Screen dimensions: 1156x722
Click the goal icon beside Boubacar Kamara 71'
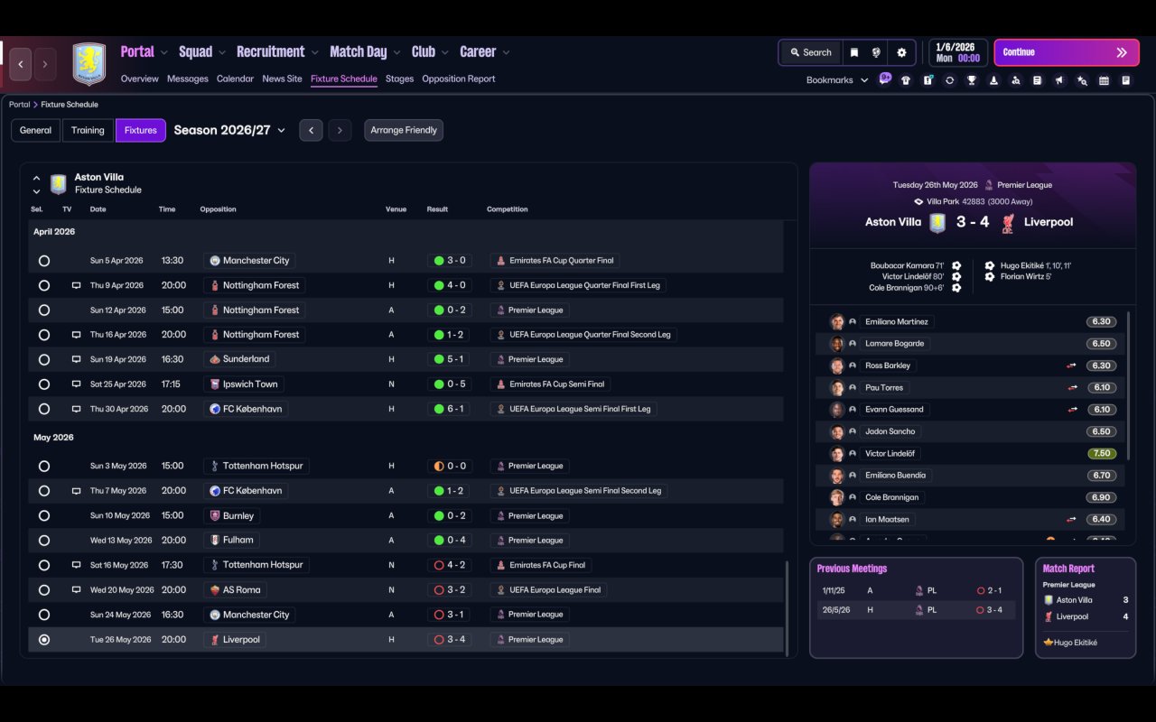956,266
